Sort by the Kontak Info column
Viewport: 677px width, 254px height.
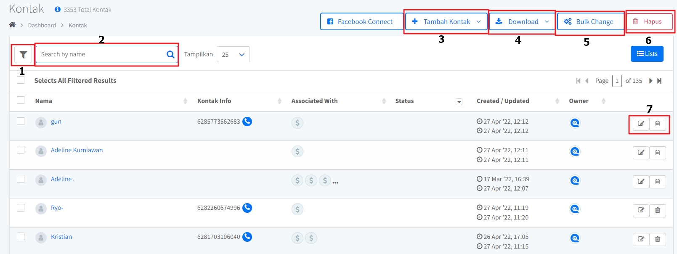279,101
